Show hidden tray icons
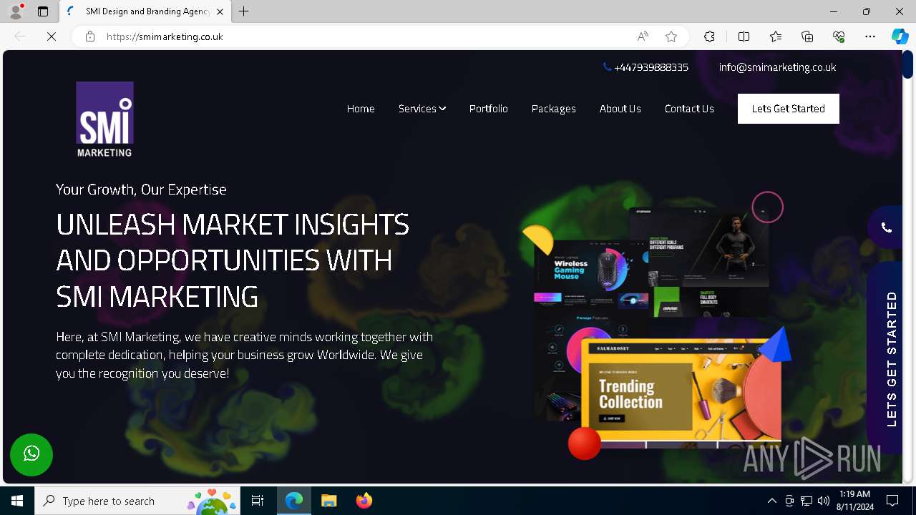 pyautogui.click(x=771, y=501)
